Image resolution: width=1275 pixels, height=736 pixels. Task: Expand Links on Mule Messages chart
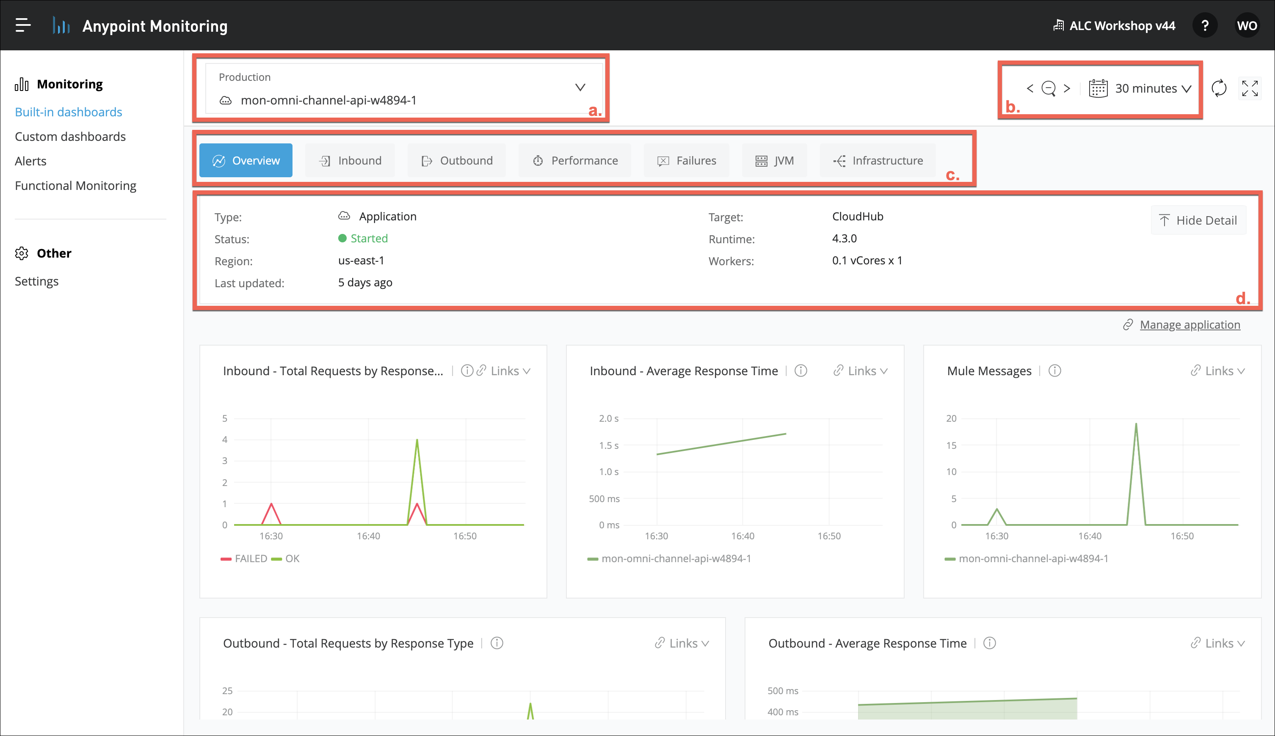coord(1218,371)
